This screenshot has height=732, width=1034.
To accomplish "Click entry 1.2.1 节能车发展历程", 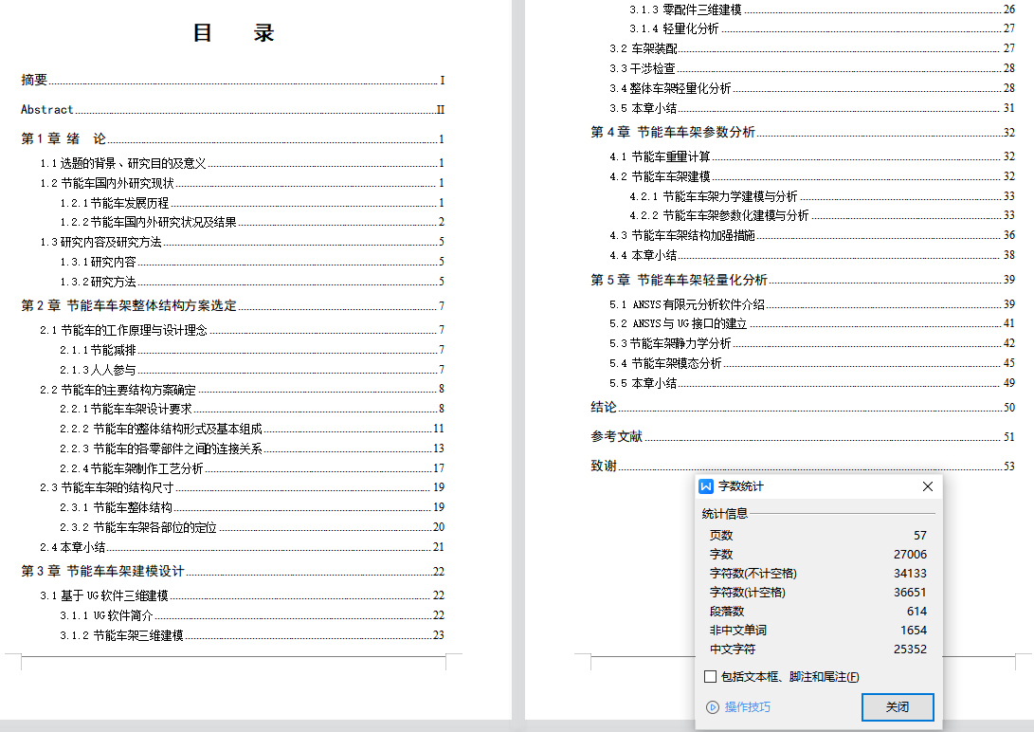I will pyautogui.click(x=252, y=203).
